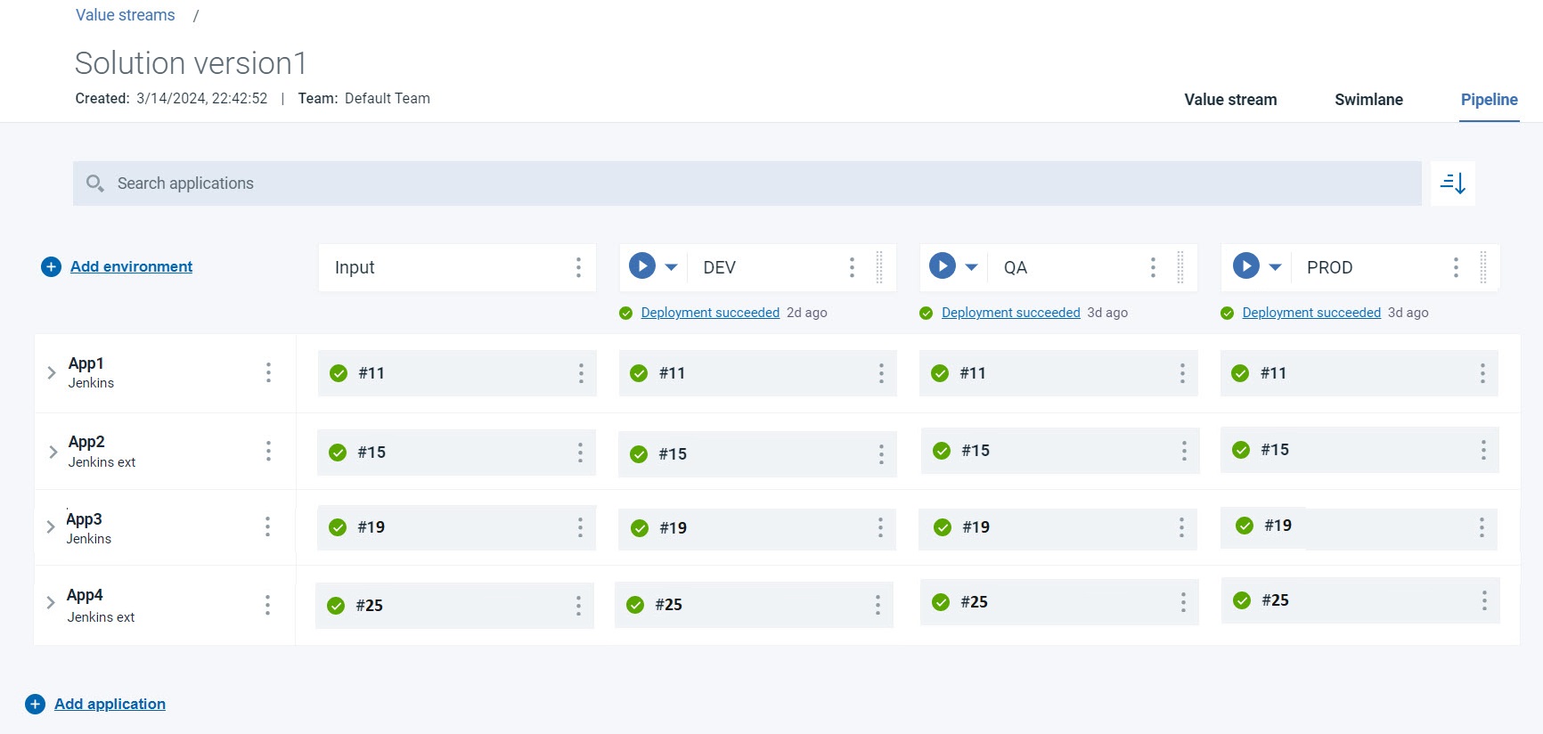Start the PROD environment deployment
The width and height of the screenshot is (1543, 734).
[x=1245, y=266]
